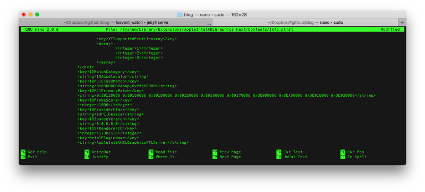Click the ^K Cut Text shortcut
The image size is (425, 192).
tap(290, 152)
